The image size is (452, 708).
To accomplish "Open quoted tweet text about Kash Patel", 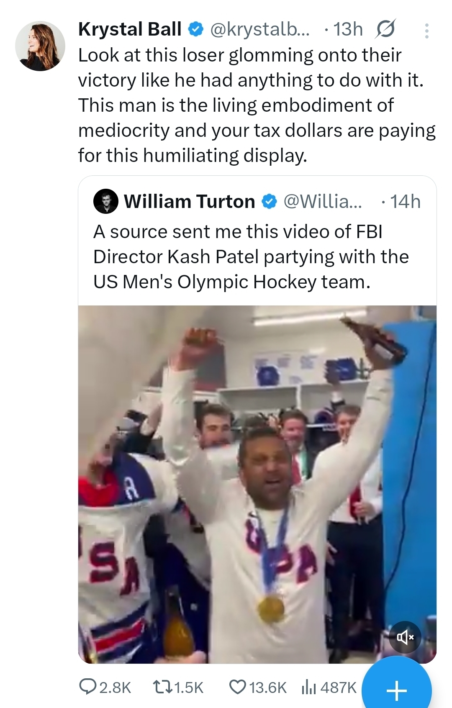I will [x=250, y=257].
